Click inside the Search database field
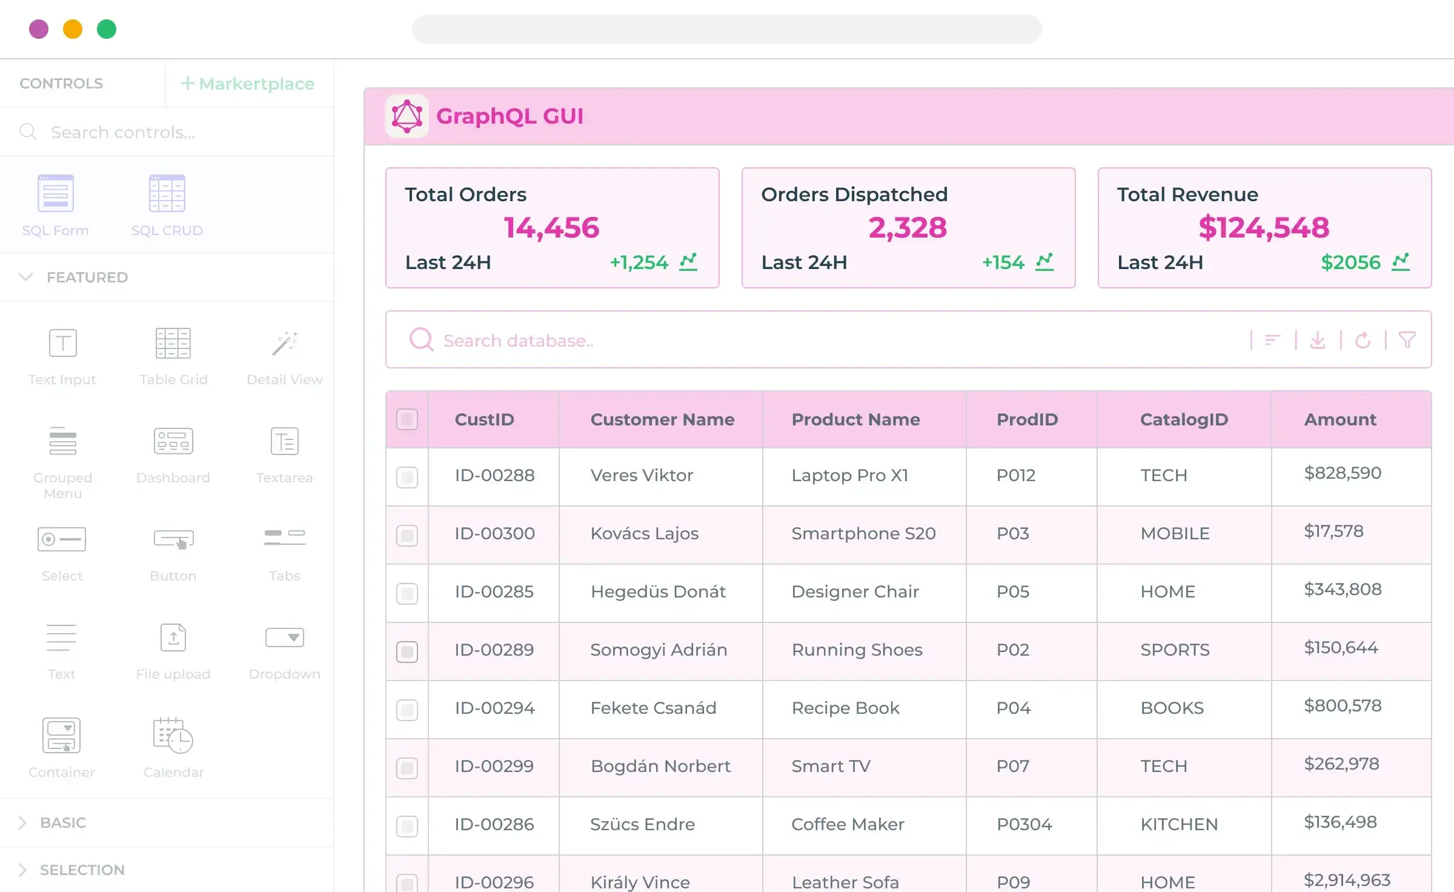The height and width of the screenshot is (892, 1454). 545,340
